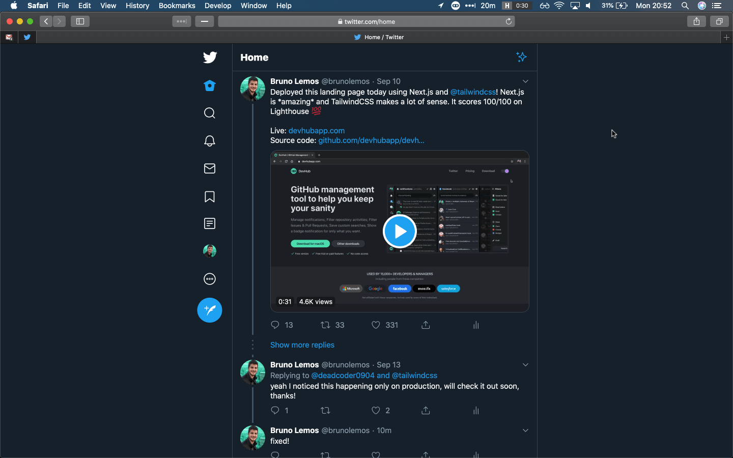Open the @tailwindcss mention in first tweet
Screen dimensions: 733x458
473,92
